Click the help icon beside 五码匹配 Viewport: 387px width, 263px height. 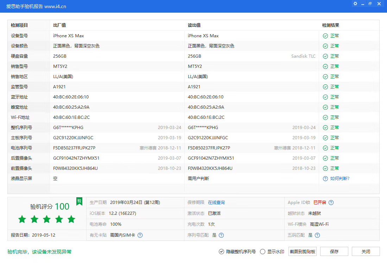(317, 235)
